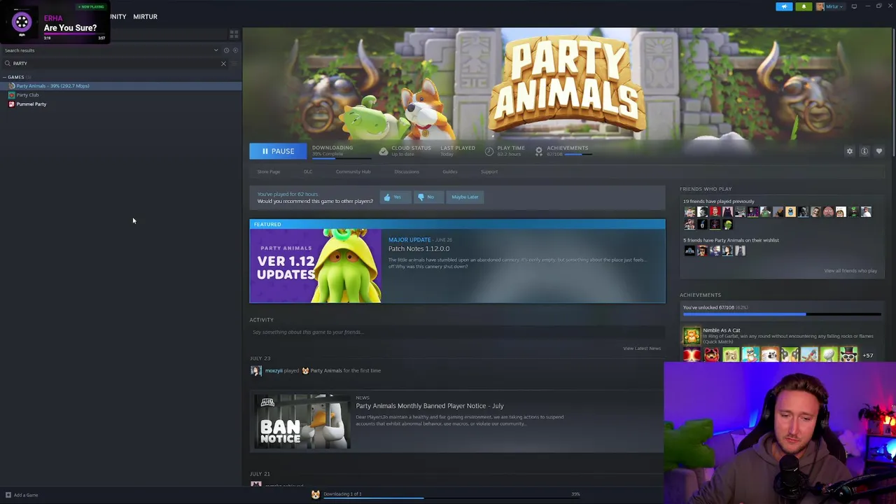Toggle library grid view icon
The image size is (896, 504).
coord(234,34)
